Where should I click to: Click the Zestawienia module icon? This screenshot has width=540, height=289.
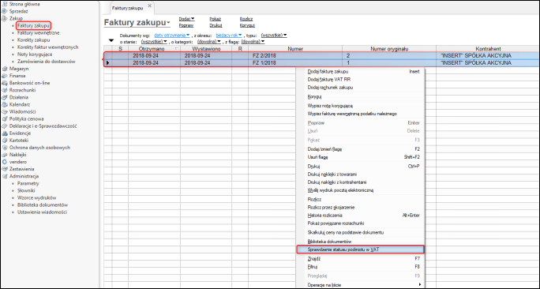(x=5, y=169)
